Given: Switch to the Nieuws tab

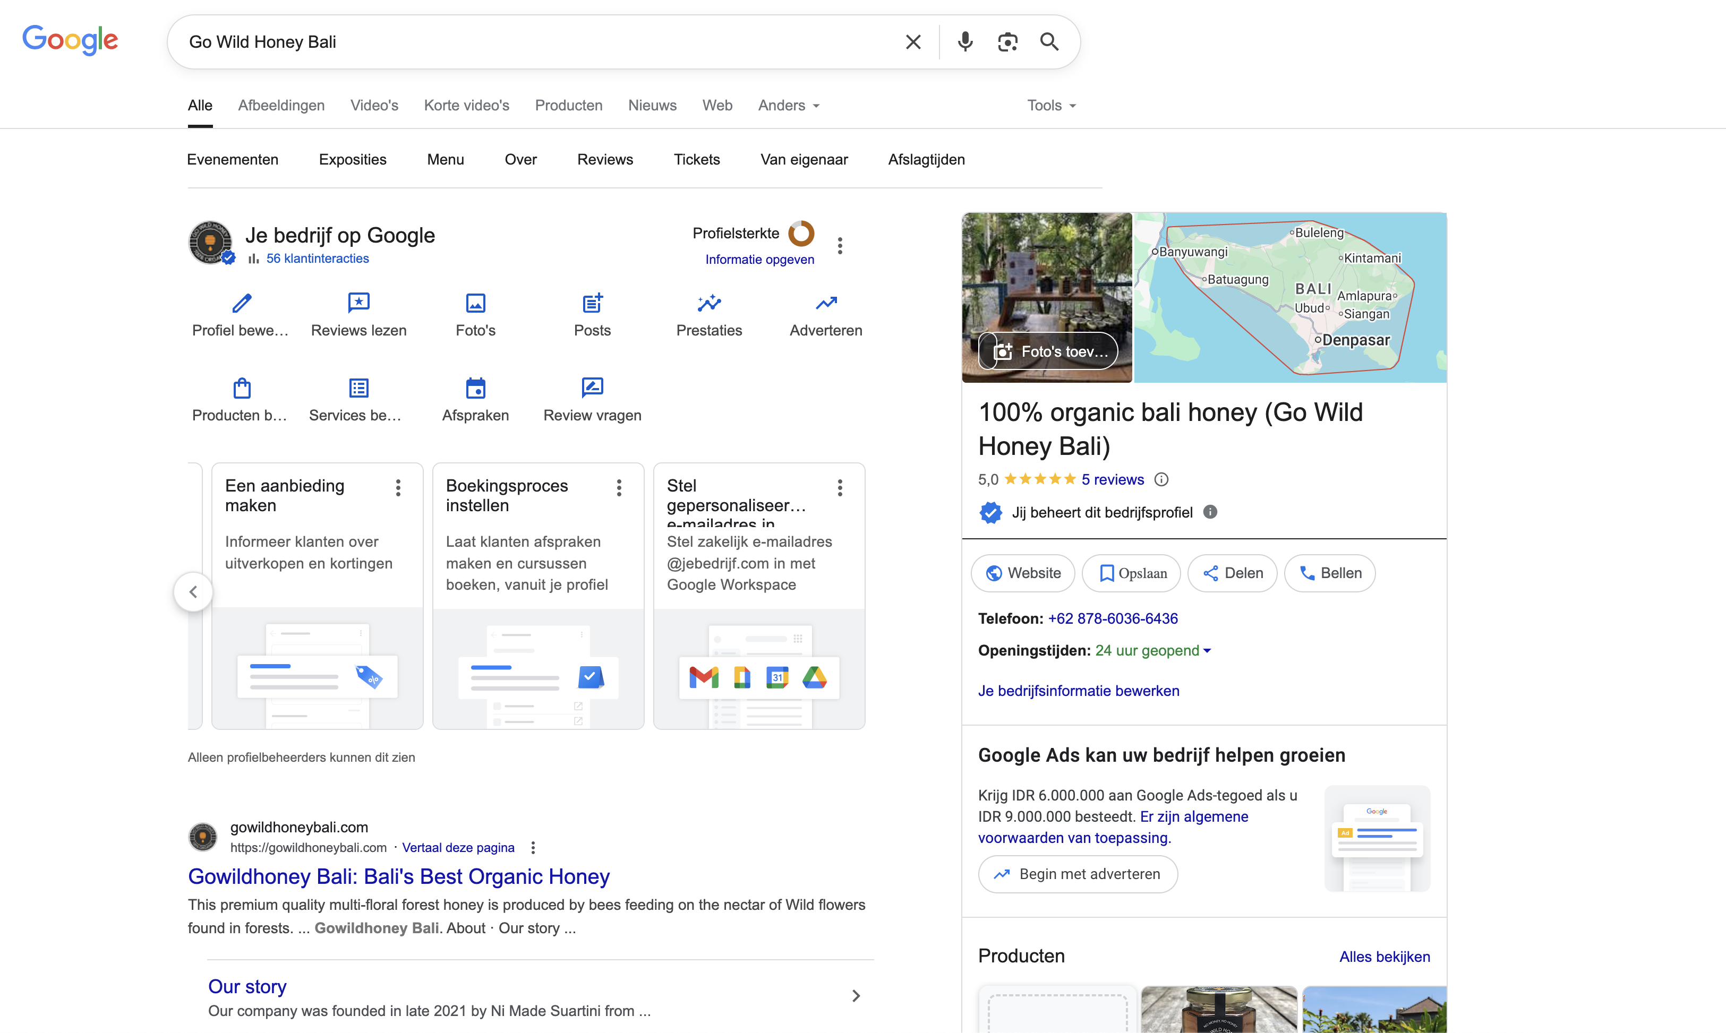Looking at the screenshot, I should (x=652, y=105).
